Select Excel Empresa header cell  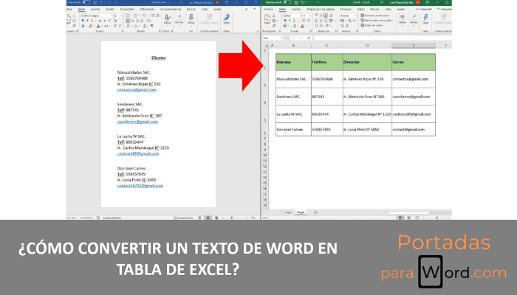coord(293,62)
